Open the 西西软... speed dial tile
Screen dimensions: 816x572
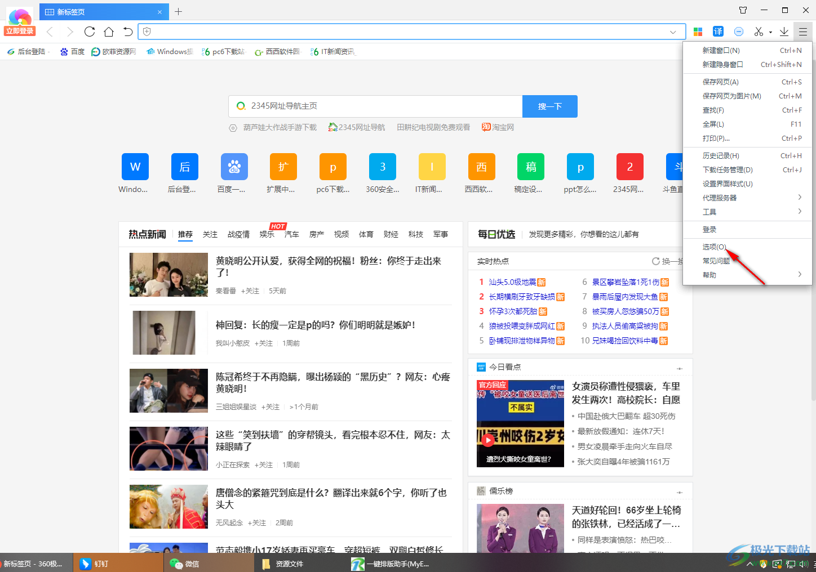pos(482,167)
